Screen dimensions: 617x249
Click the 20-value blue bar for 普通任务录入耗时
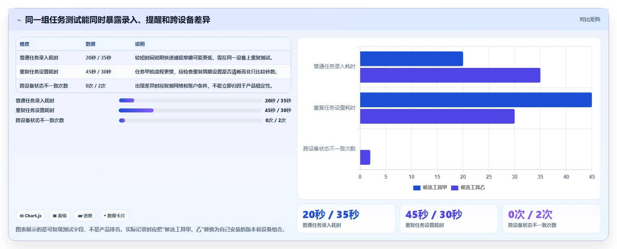[x=411, y=59]
